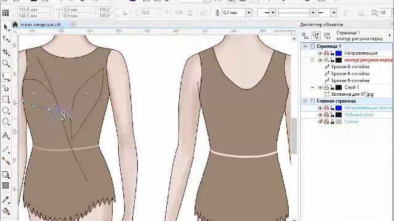
Task: Click the outline pen width icon
Action: [217, 12]
